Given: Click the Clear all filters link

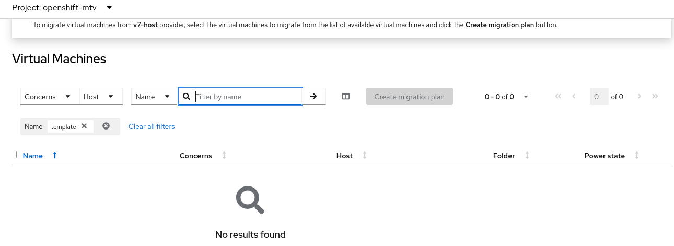Looking at the screenshot, I should pos(152,126).
